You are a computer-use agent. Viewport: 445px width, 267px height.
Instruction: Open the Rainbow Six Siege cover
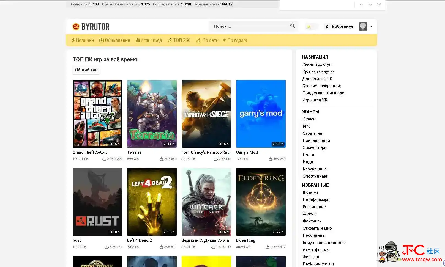coord(206,114)
